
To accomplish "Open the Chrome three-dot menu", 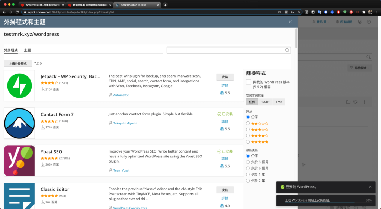I will point(377,12).
